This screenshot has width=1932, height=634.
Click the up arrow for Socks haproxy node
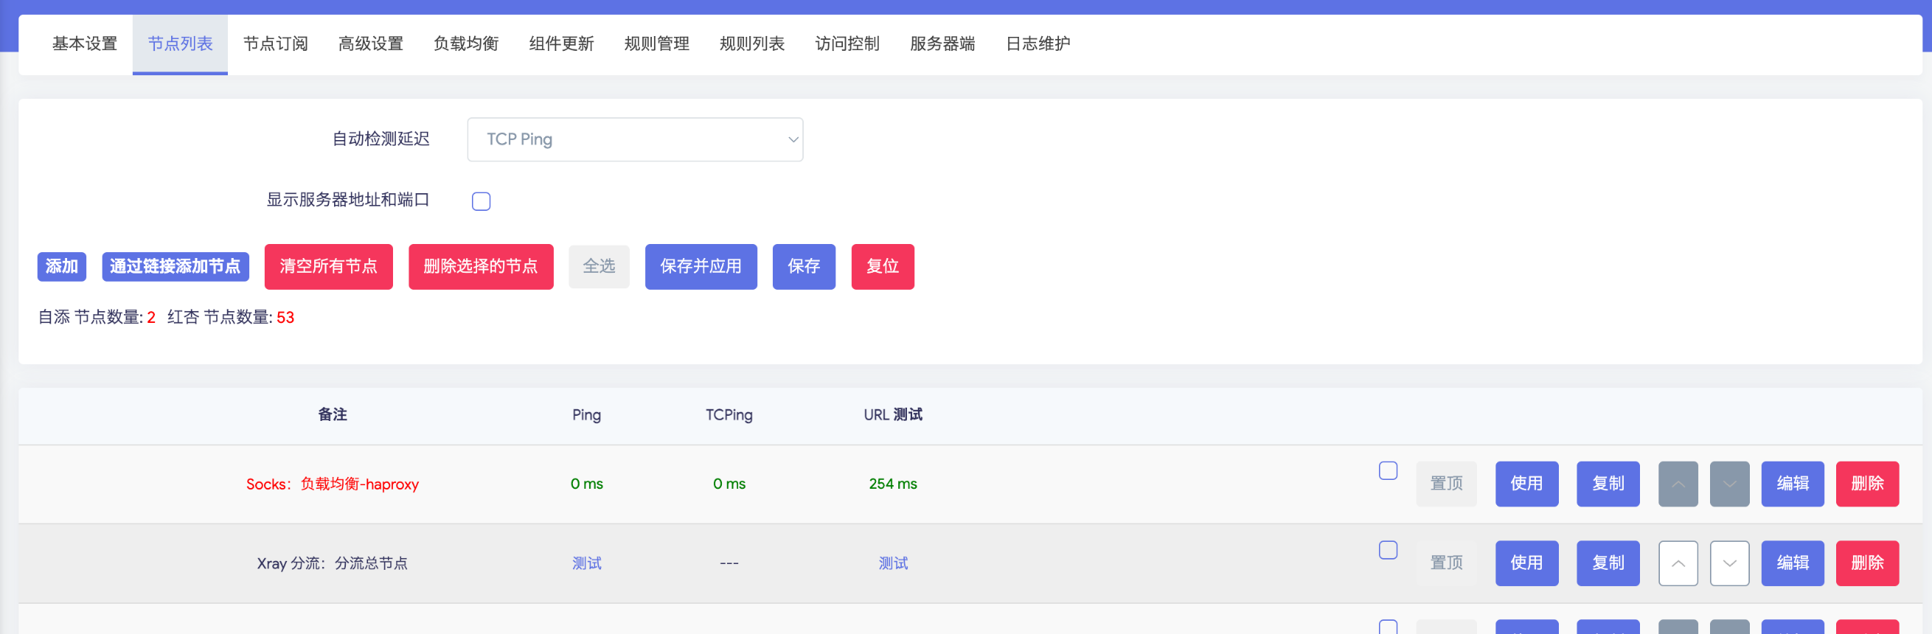click(x=1678, y=484)
